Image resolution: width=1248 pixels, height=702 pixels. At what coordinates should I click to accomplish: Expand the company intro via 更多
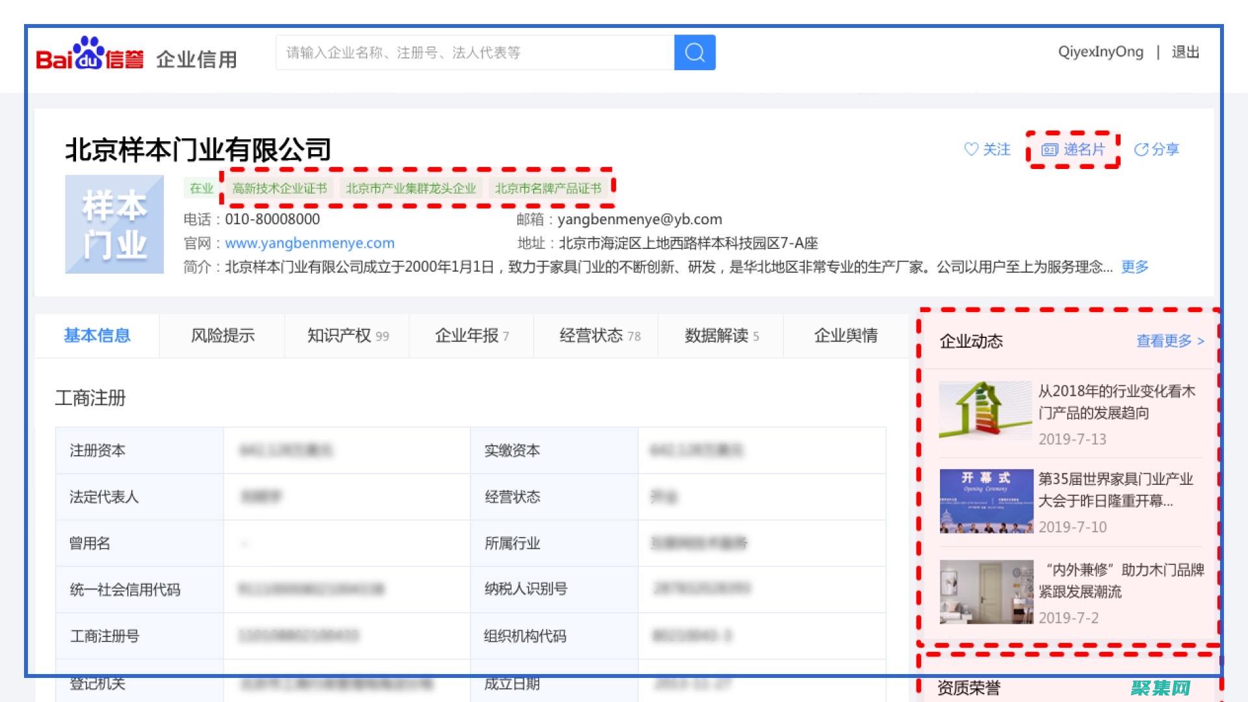[1134, 266]
